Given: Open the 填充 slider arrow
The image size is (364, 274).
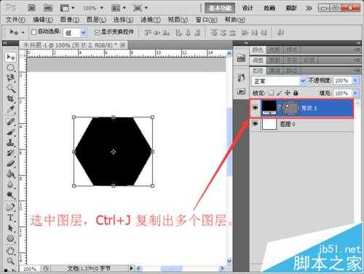Looking at the screenshot, I should coord(356,93).
